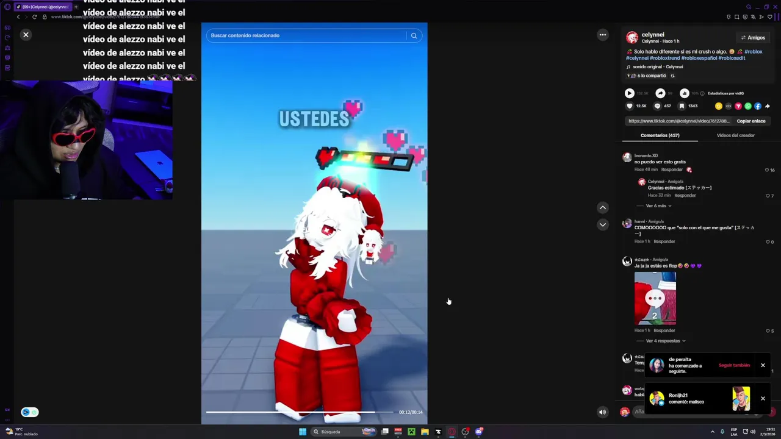781x439 pixels.
Task: Click the embed code icon
Action: point(728,106)
